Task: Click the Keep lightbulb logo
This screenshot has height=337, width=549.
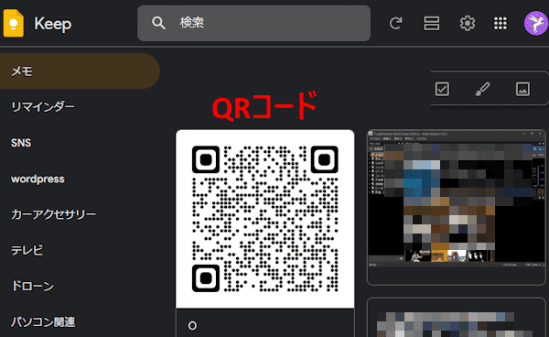Action: tap(14, 23)
